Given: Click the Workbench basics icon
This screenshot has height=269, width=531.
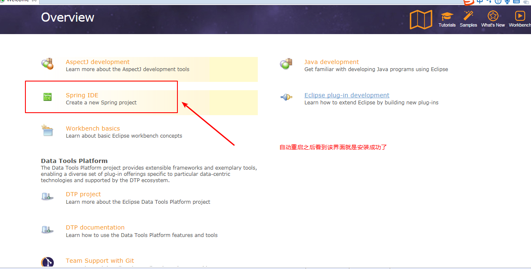Looking at the screenshot, I should tap(47, 130).
